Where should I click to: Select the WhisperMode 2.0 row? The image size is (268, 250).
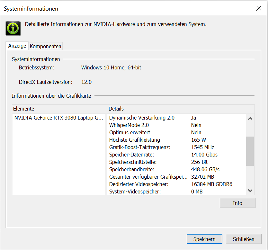[x=177, y=125]
